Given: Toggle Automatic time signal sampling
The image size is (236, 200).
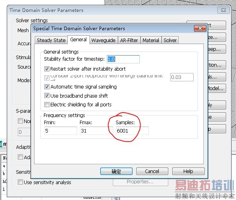Looking at the screenshot, I should [x=47, y=87].
